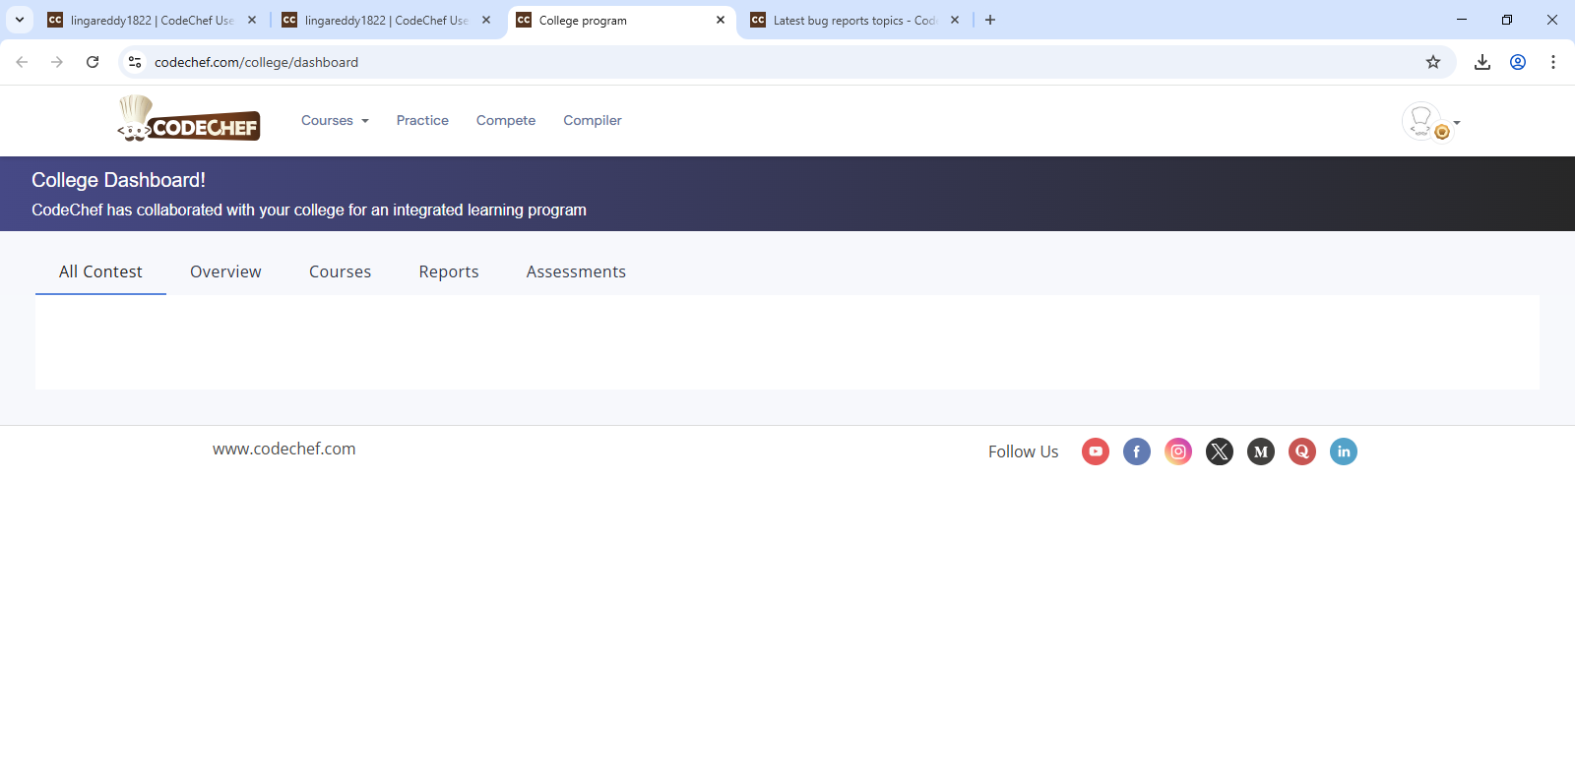The image size is (1575, 781).
Task: Switch to the Reports tab
Action: point(449,271)
